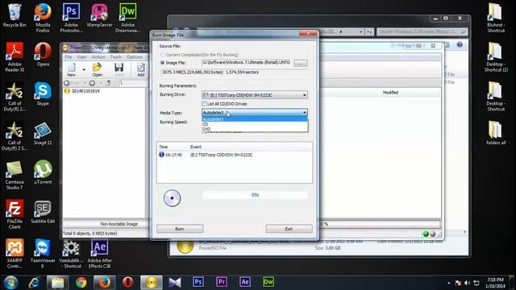The width and height of the screenshot is (516, 290).
Task: Click the Burn button
Action: point(180,229)
